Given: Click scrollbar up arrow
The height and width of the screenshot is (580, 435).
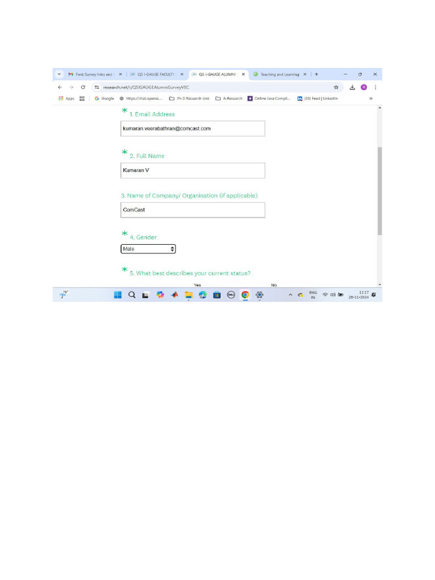Looking at the screenshot, I should [x=379, y=108].
